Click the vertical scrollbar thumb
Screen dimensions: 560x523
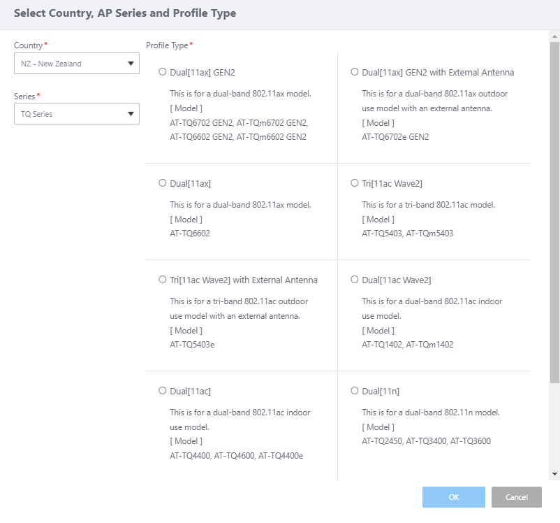click(554, 210)
